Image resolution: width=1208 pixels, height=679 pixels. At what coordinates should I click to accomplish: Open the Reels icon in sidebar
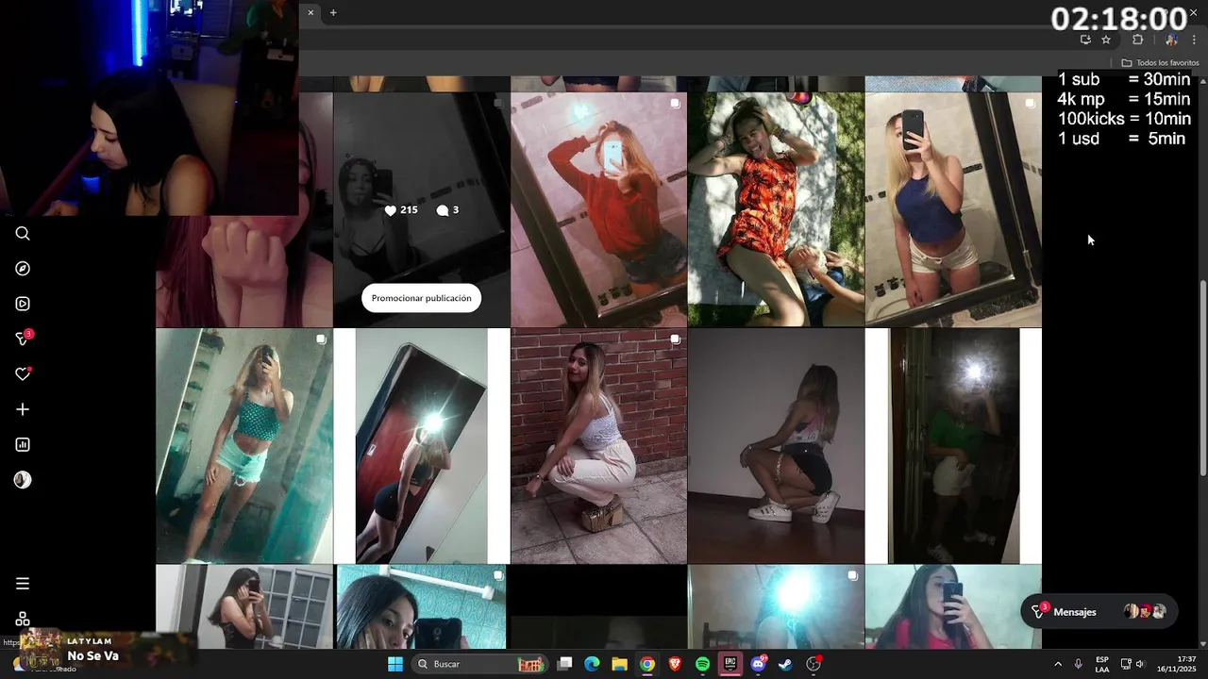click(23, 304)
